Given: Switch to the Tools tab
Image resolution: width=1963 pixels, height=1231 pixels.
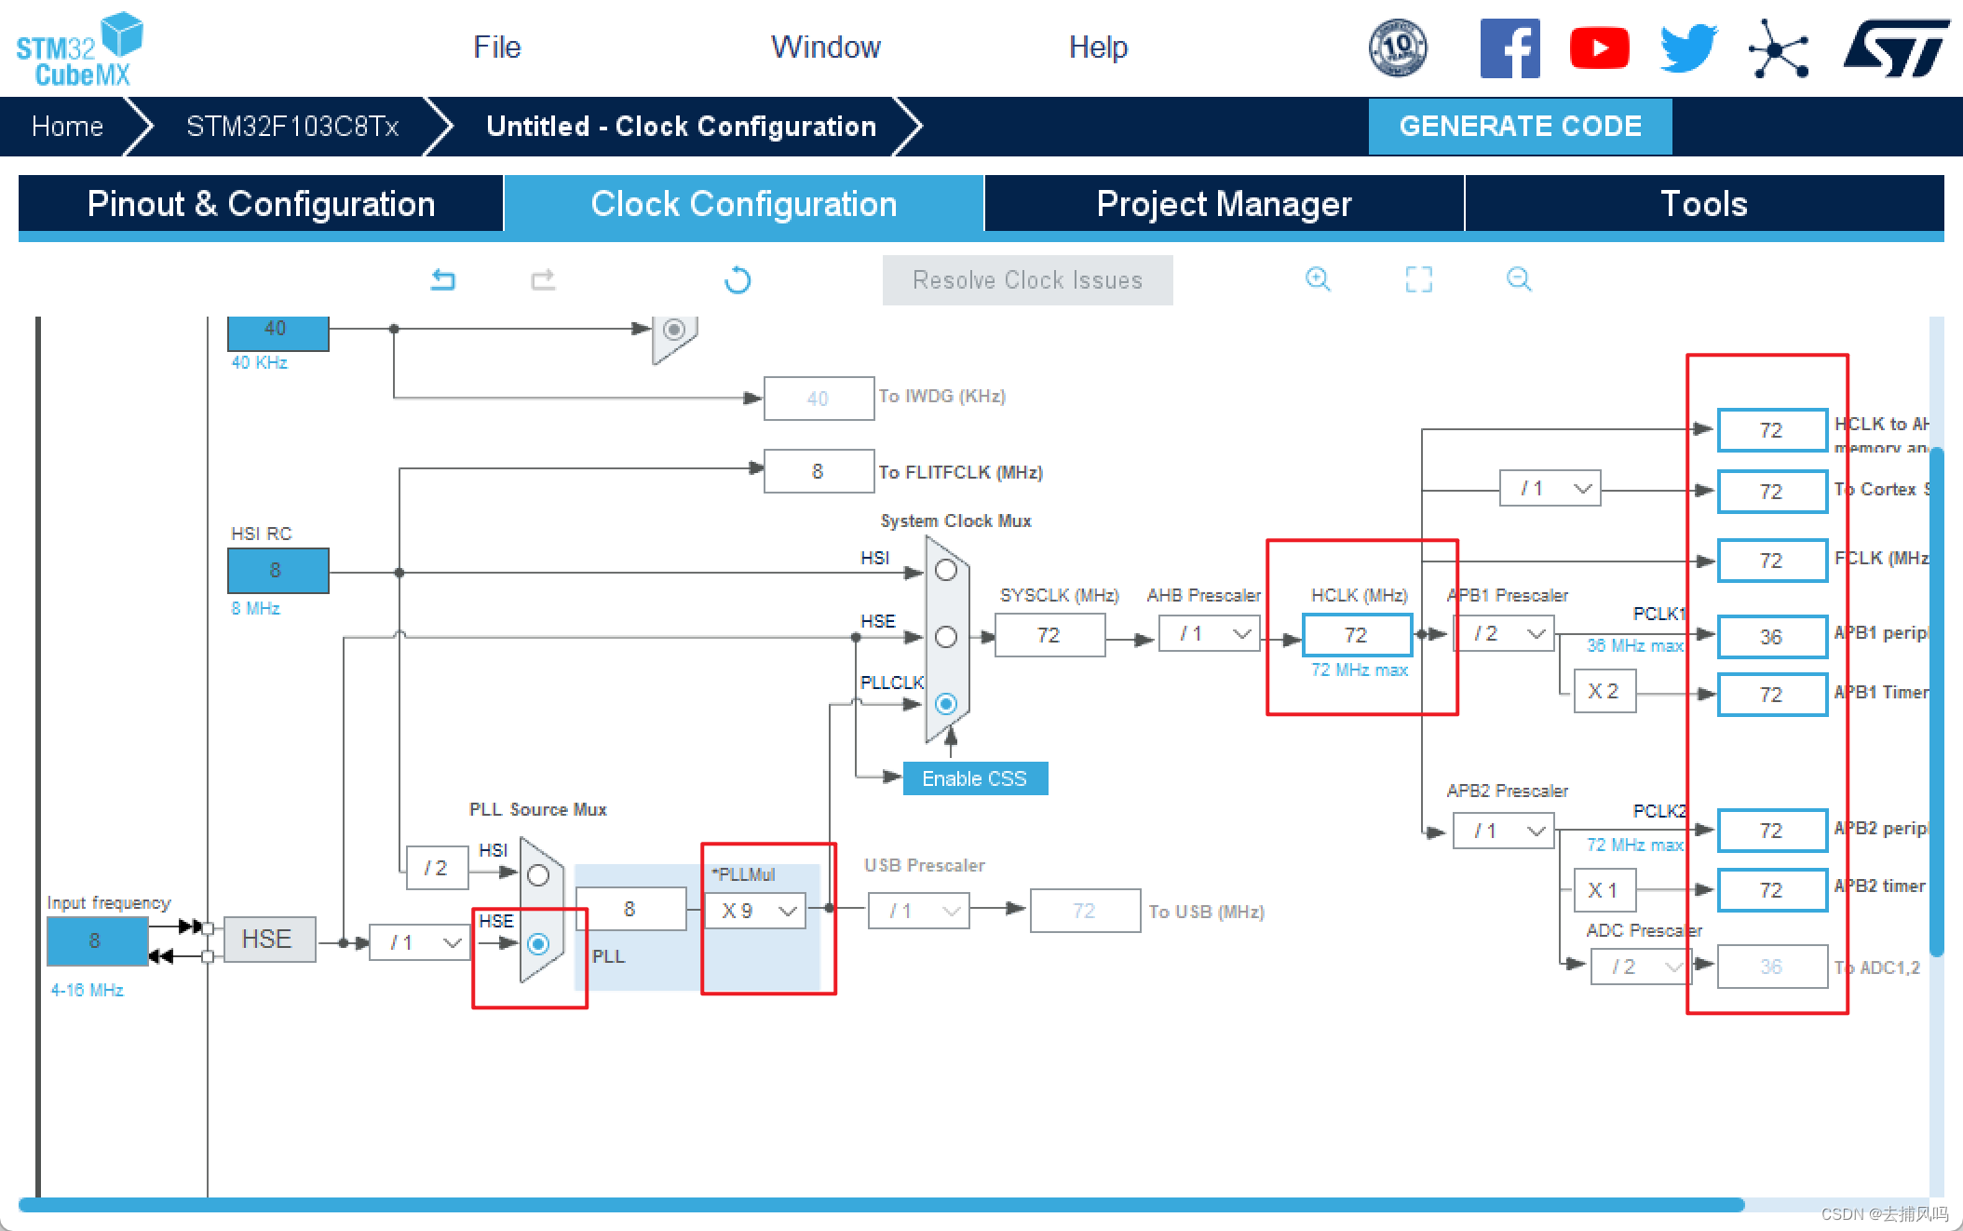Looking at the screenshot, I should 1704,204.
